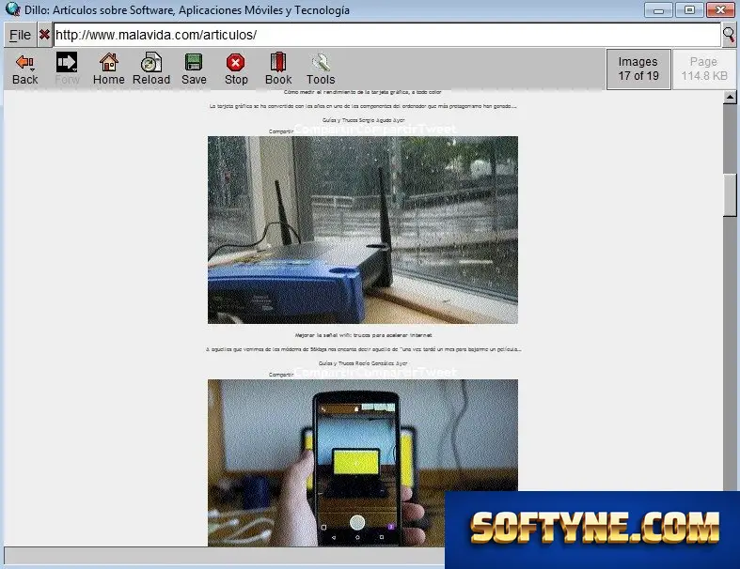Viewport: 740px width, 569px height.
Task: Click the URL address input field
Action: [387, 35]
